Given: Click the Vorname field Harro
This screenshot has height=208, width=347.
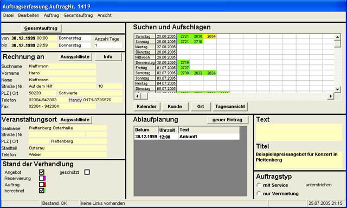Looking at the screenshot, I should pyautogui.click(x=62, y=73).
